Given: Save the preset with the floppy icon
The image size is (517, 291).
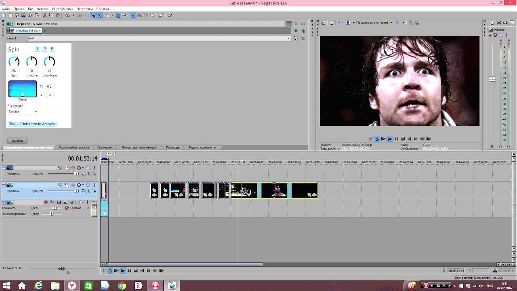Looking at the screenshot, I should click(x=296, y=38).
